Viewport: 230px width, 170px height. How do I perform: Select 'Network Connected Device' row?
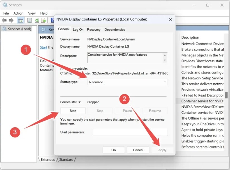(x=202, y=44)
